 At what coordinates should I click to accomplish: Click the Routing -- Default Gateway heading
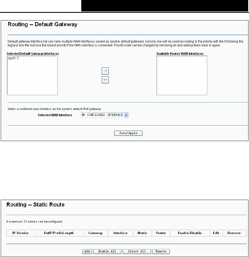(x=43, y=24)
